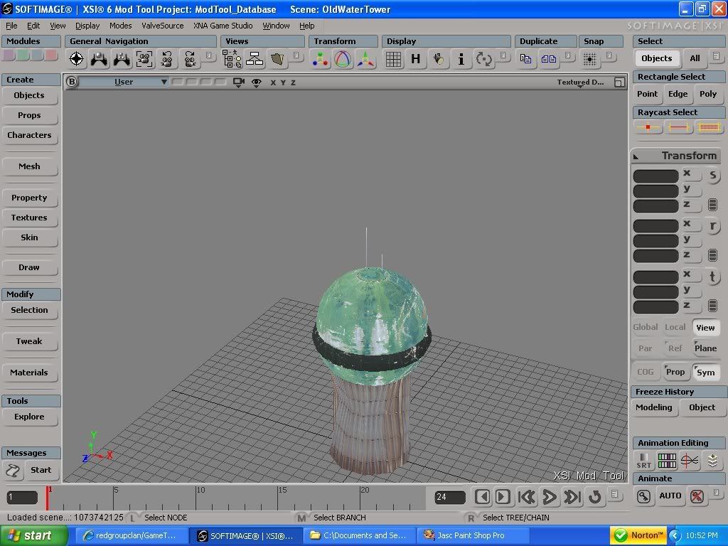Image resolution: width=728 pixels, height=546 pixels.
Task: Open the Duplicate toolbar options menu
Action: tap(567, 55)
